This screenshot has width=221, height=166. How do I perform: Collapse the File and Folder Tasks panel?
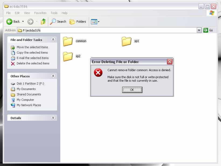(53, 40)
